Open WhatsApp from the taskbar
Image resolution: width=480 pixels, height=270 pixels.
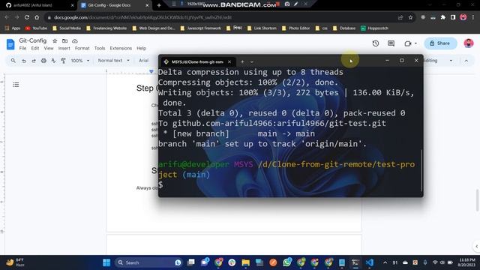[287, 262]
